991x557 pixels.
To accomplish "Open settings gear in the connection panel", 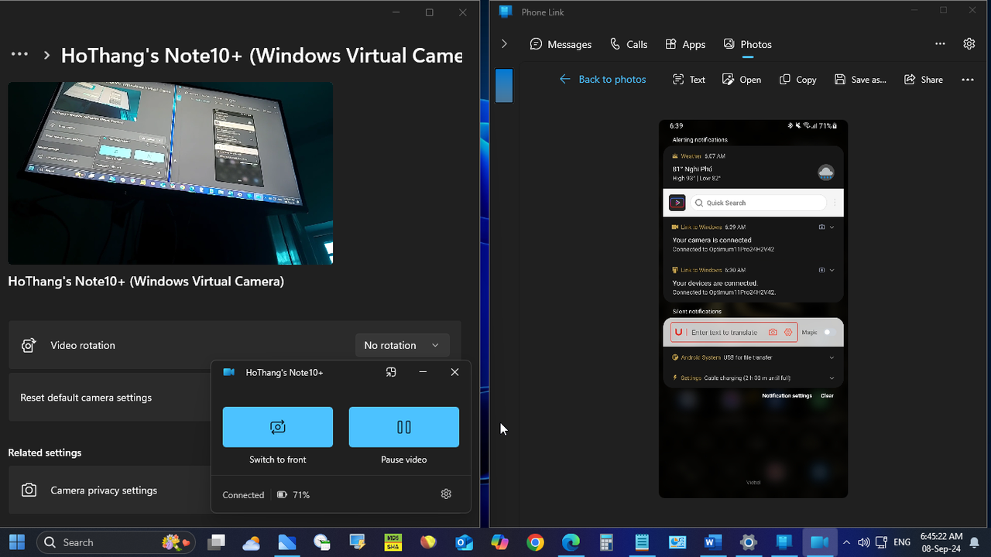I will click(446, 494).
